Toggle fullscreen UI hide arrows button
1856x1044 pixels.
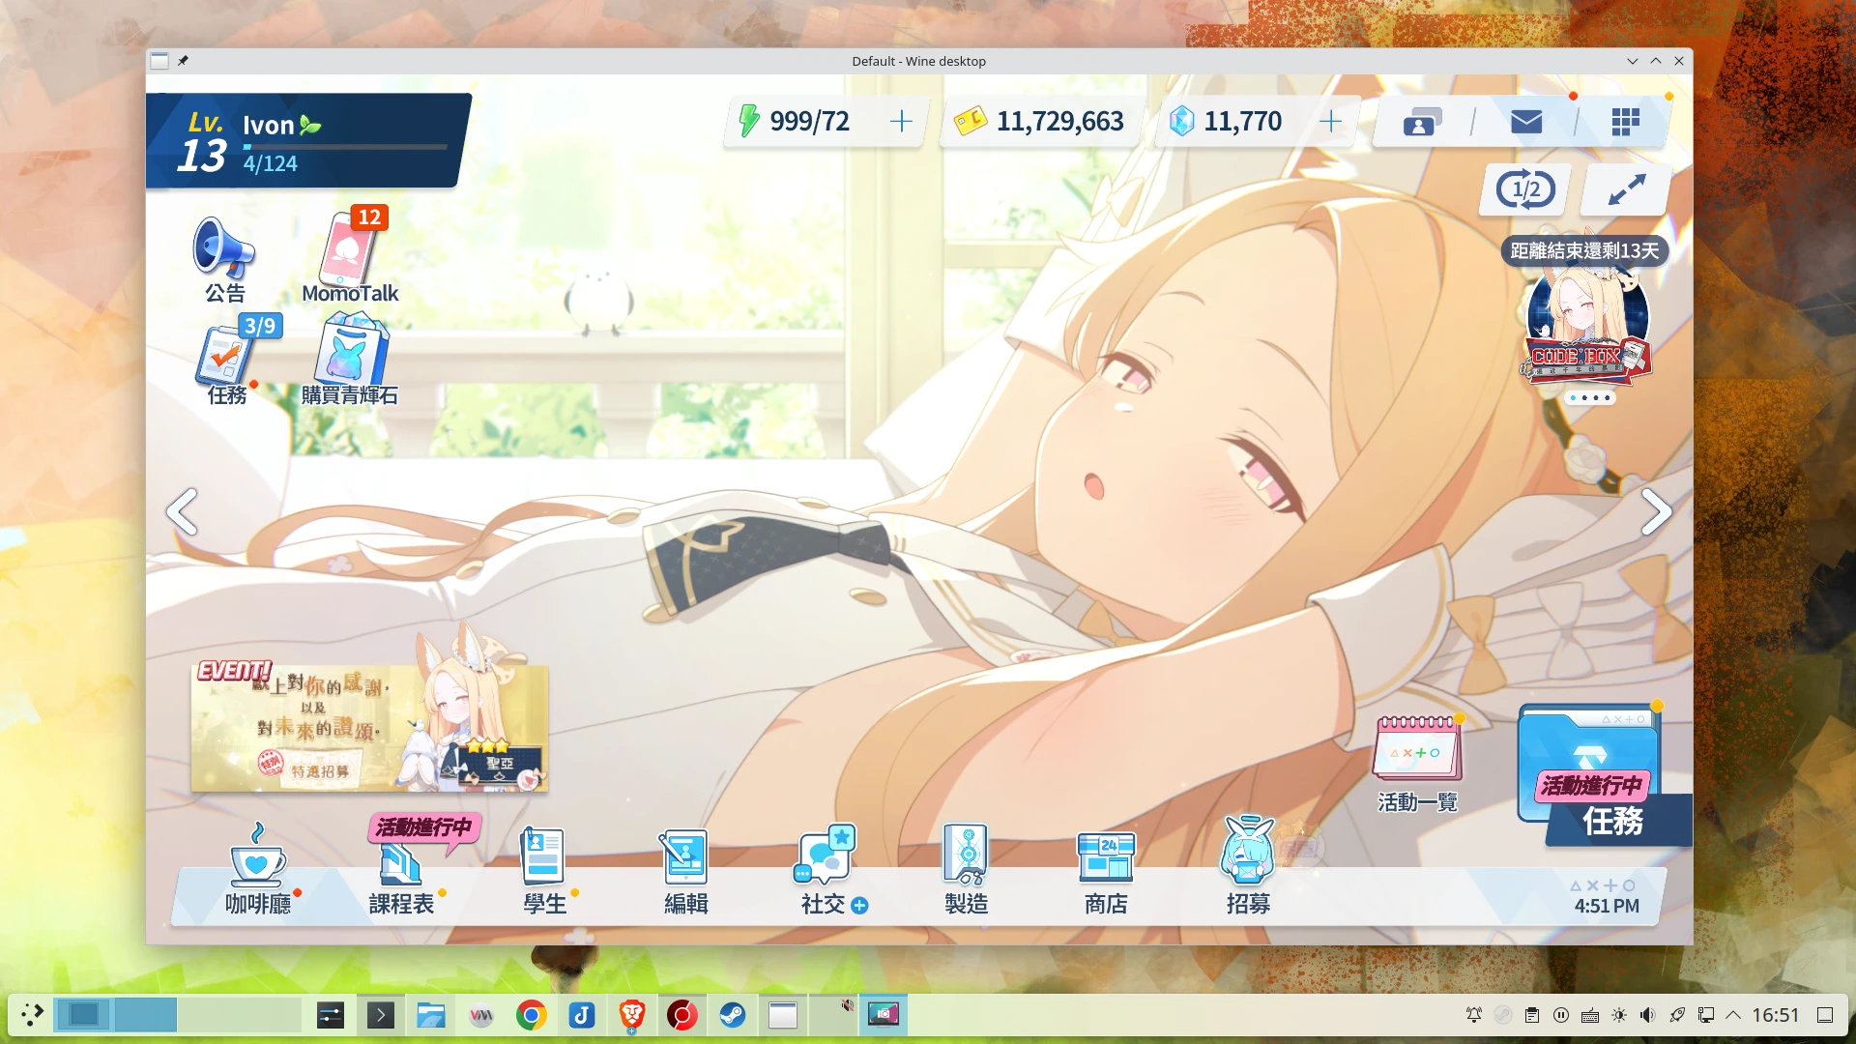[x=1626, y=189]
